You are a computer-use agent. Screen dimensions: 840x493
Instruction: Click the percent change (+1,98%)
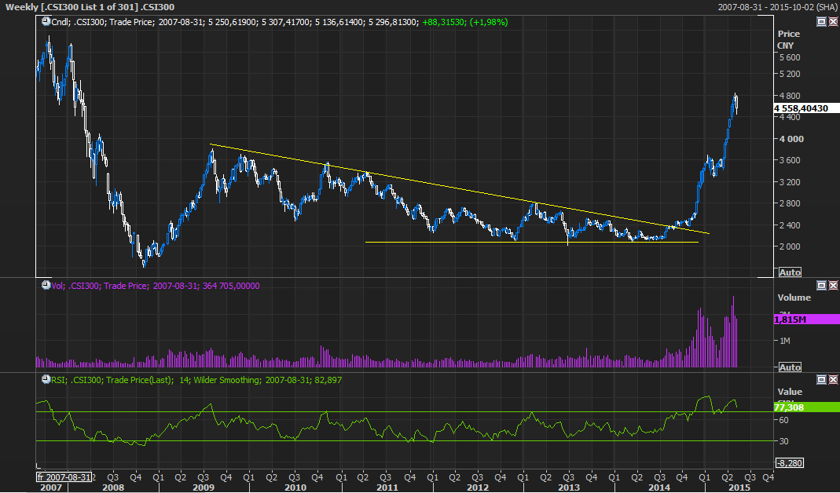coord(487,22)
